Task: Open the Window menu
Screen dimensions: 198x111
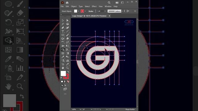Action: (x=108, y=6)
